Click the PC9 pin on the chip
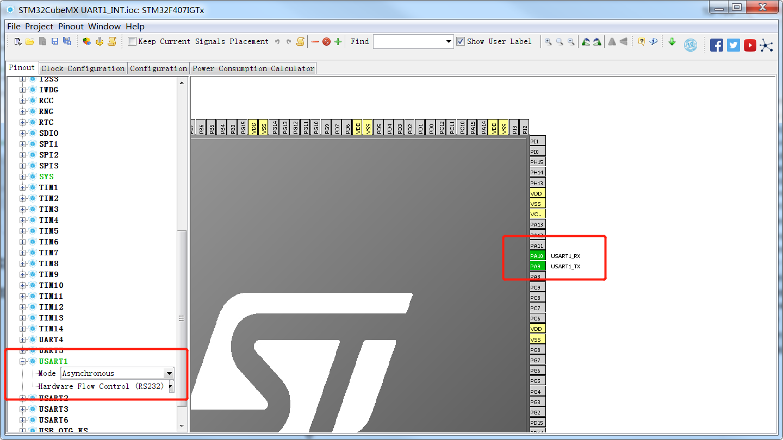Screen dimensions: 783x440 (538, 287)
